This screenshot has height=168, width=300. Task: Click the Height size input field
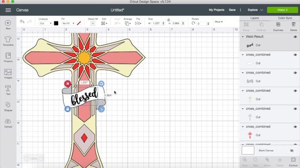176,23
